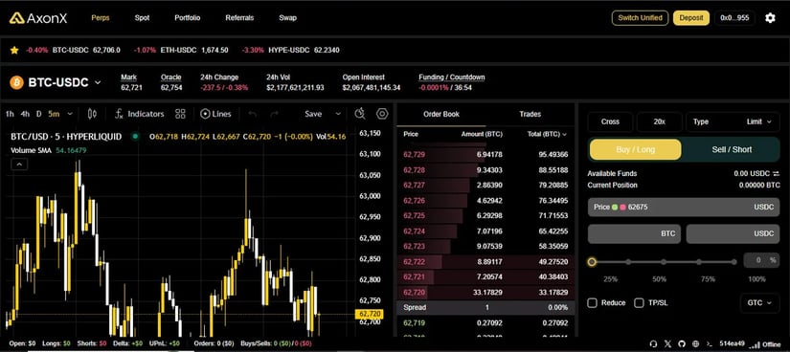This screenshot has width=790, height=352.
Task: Enable the Reduce checkbox
Action: click(593, 302)
